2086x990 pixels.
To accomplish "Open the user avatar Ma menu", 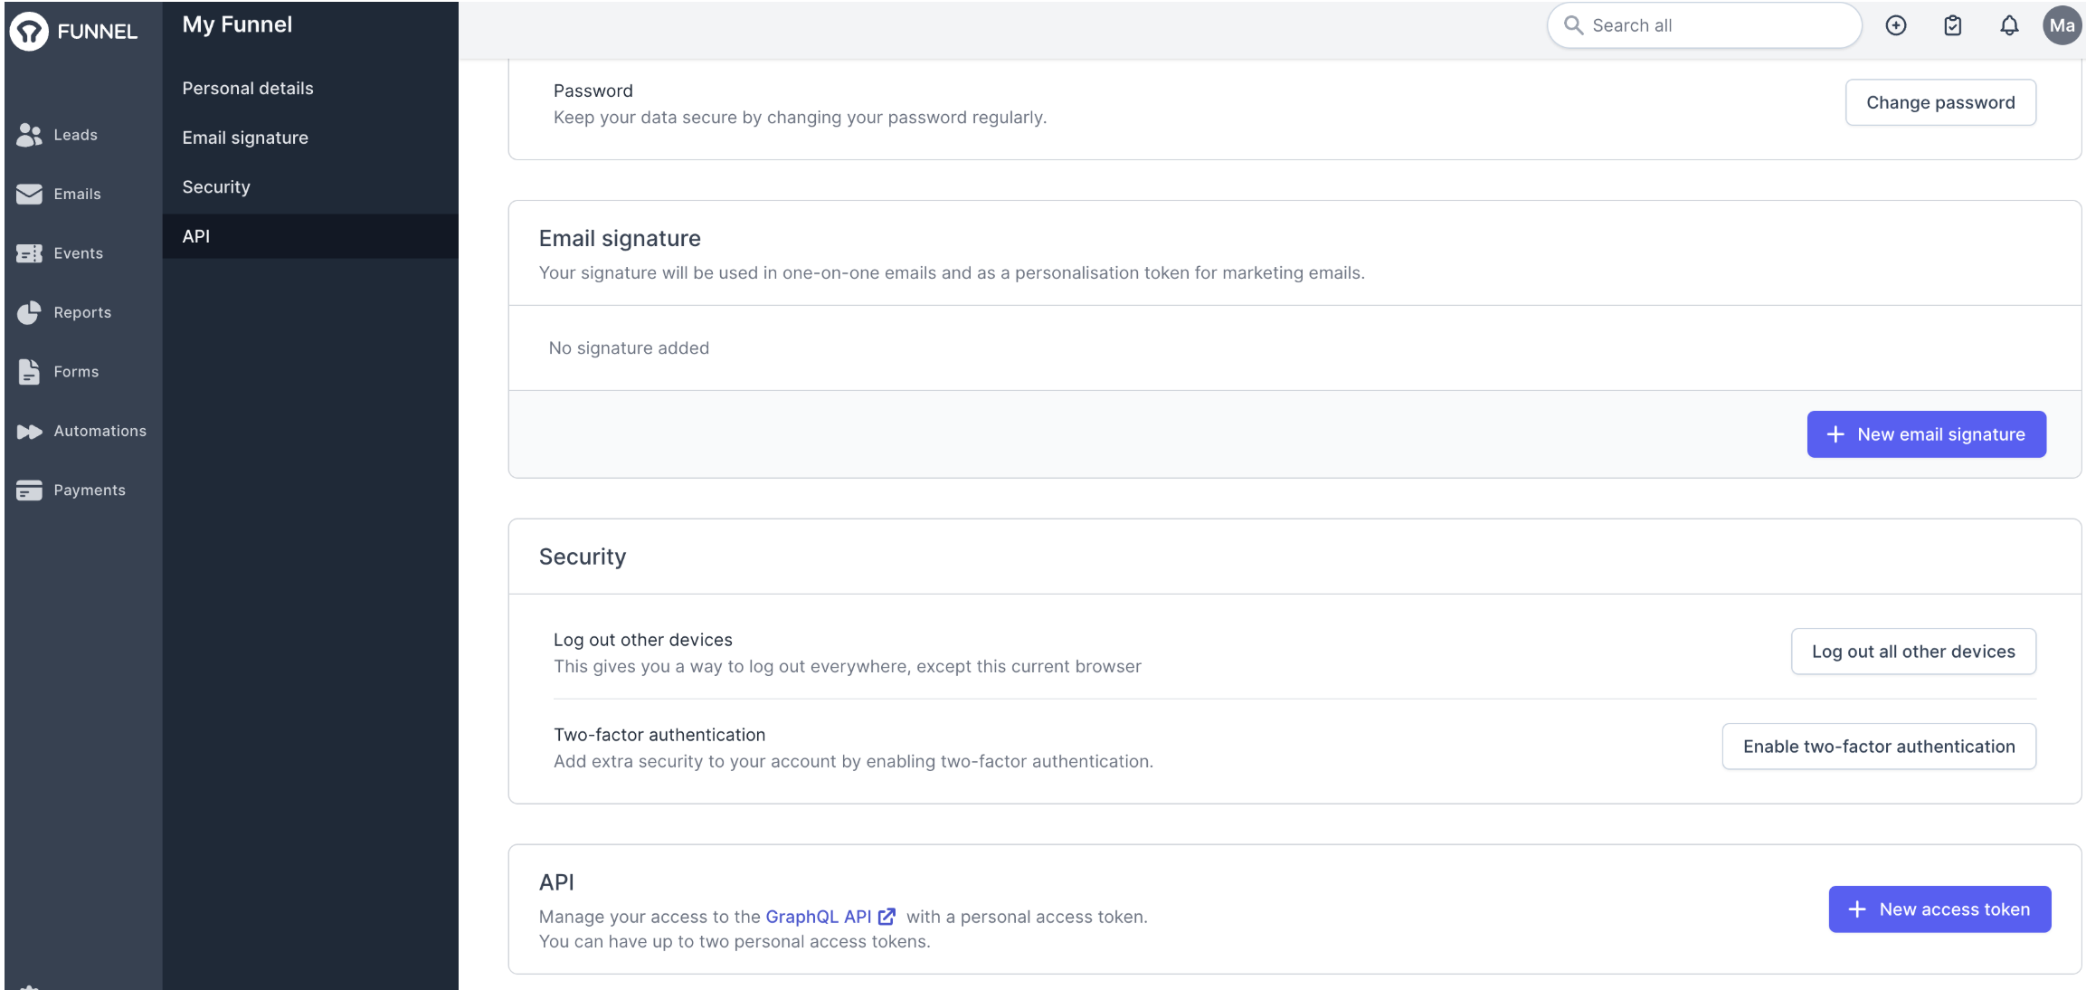I will (2062, 25).
